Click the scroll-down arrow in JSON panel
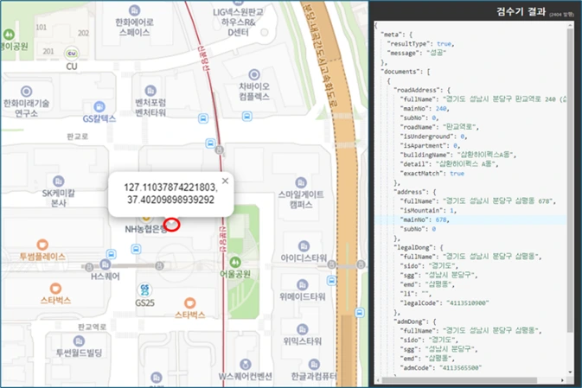Viewport: 582px width, 388px height. pos(571,372)
